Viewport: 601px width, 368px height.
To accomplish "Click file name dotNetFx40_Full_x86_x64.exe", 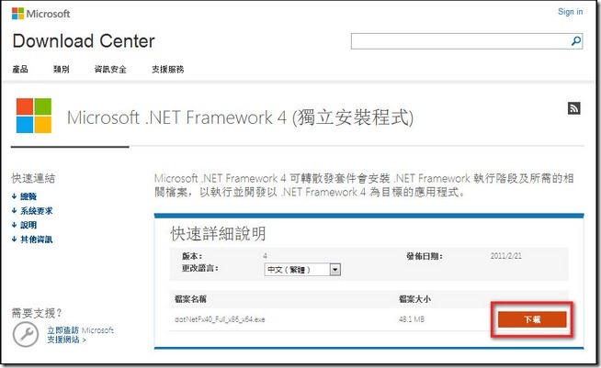I will [220, 319].
